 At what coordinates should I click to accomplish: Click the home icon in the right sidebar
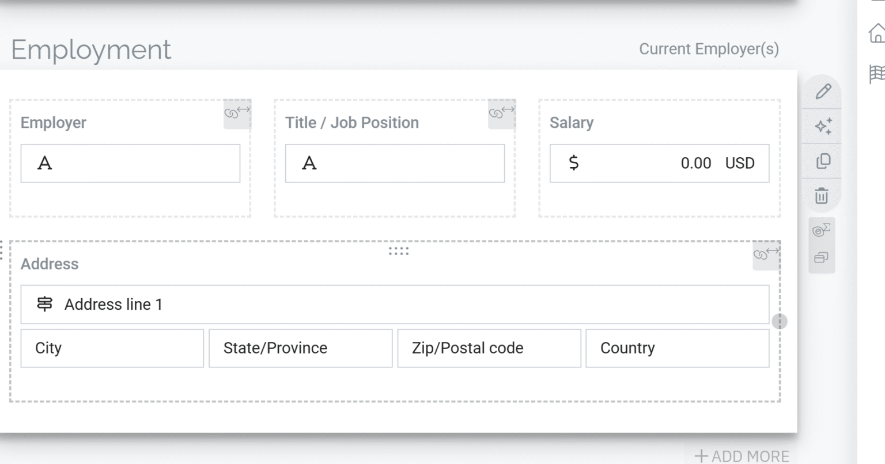876,33
